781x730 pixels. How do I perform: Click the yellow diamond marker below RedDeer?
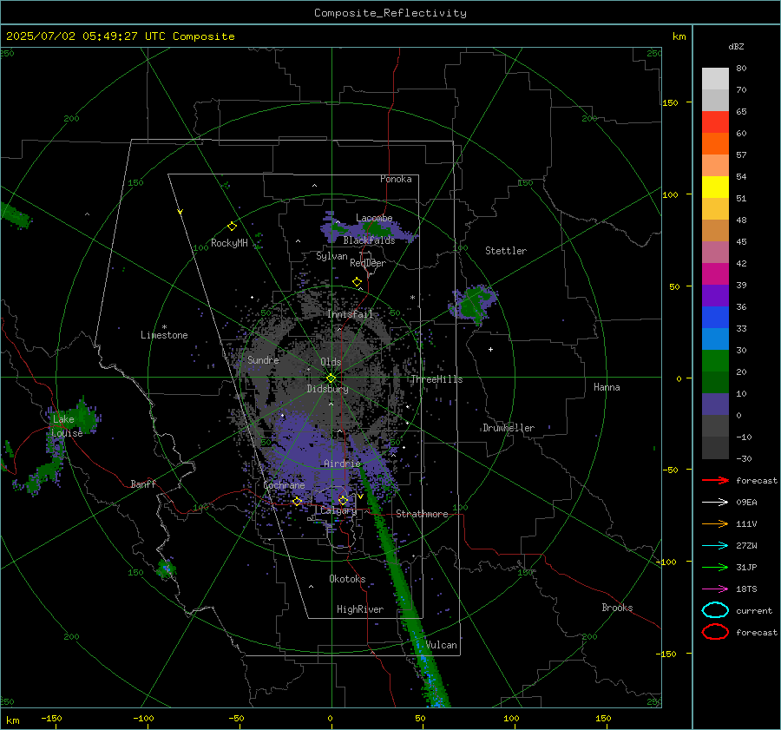coord(357,282)
